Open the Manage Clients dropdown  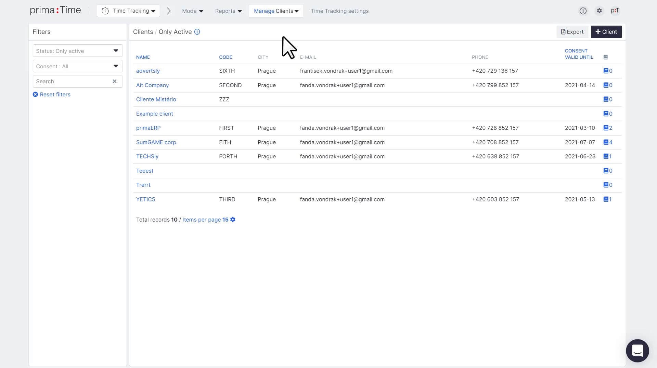point(276,11)
